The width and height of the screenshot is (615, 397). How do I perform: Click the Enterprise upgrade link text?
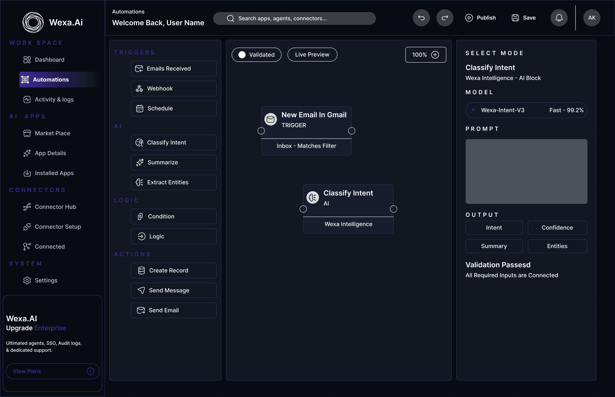tap(50, 328)
